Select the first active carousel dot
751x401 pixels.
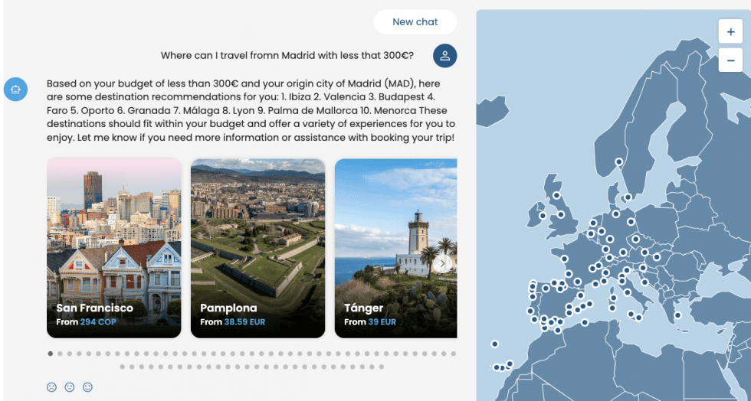coord(51,354)
